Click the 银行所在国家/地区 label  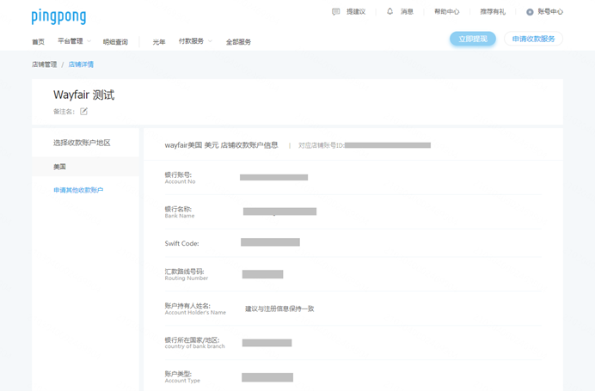coord(194,343)
